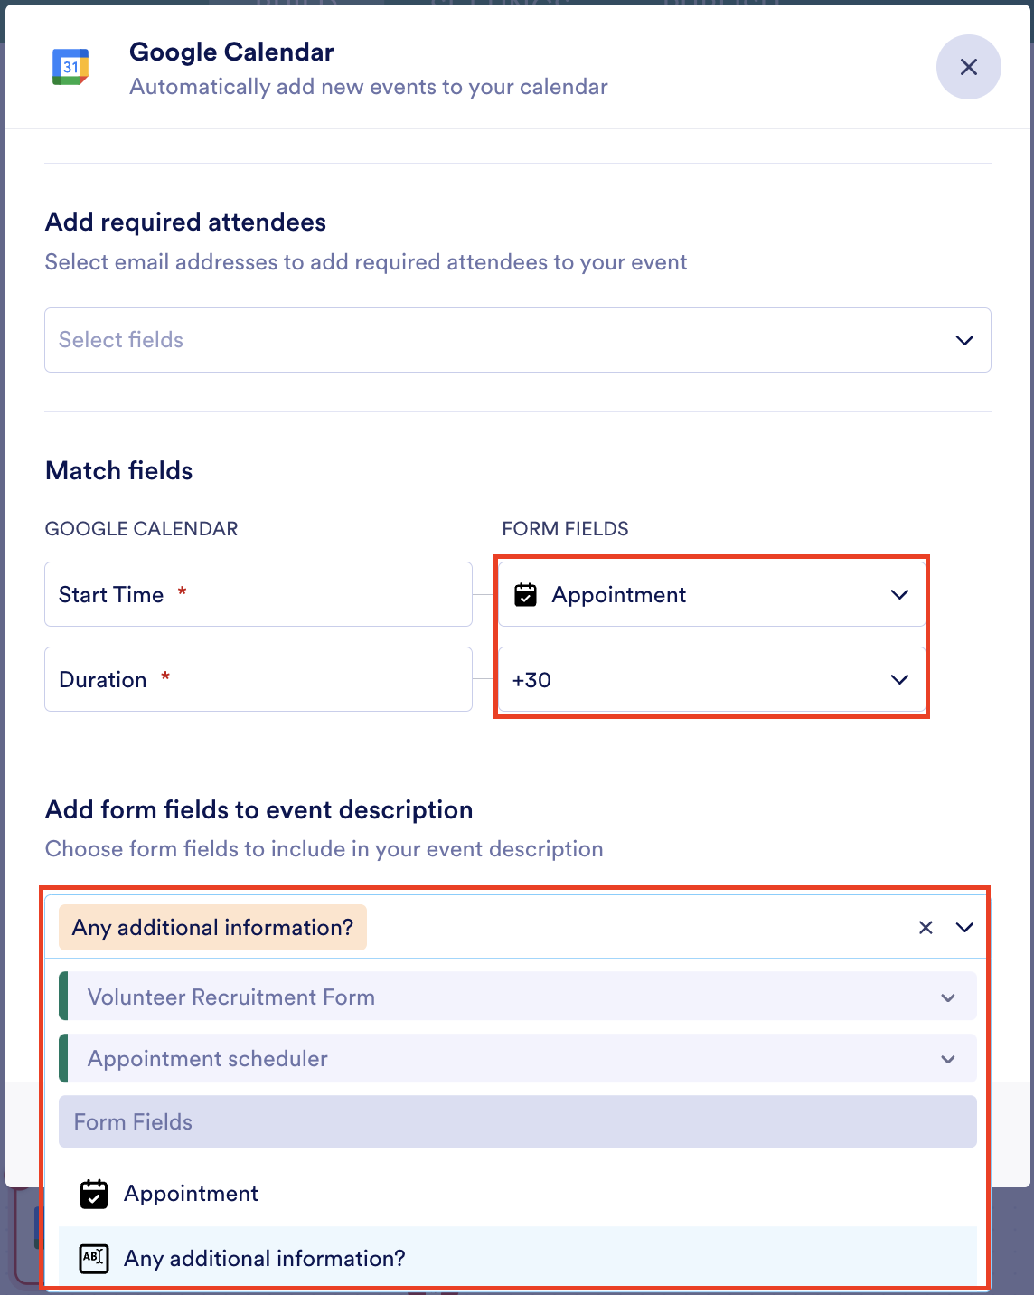Click the Start Time field box

pyautogui.click(x=258, y=594)
